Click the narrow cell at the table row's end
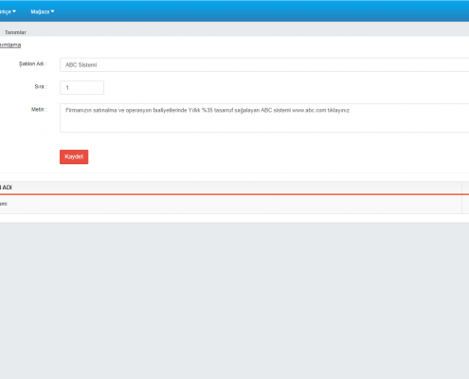Image resolution: width=469 pixels, height=379 pixels. [x=465, y=204]
